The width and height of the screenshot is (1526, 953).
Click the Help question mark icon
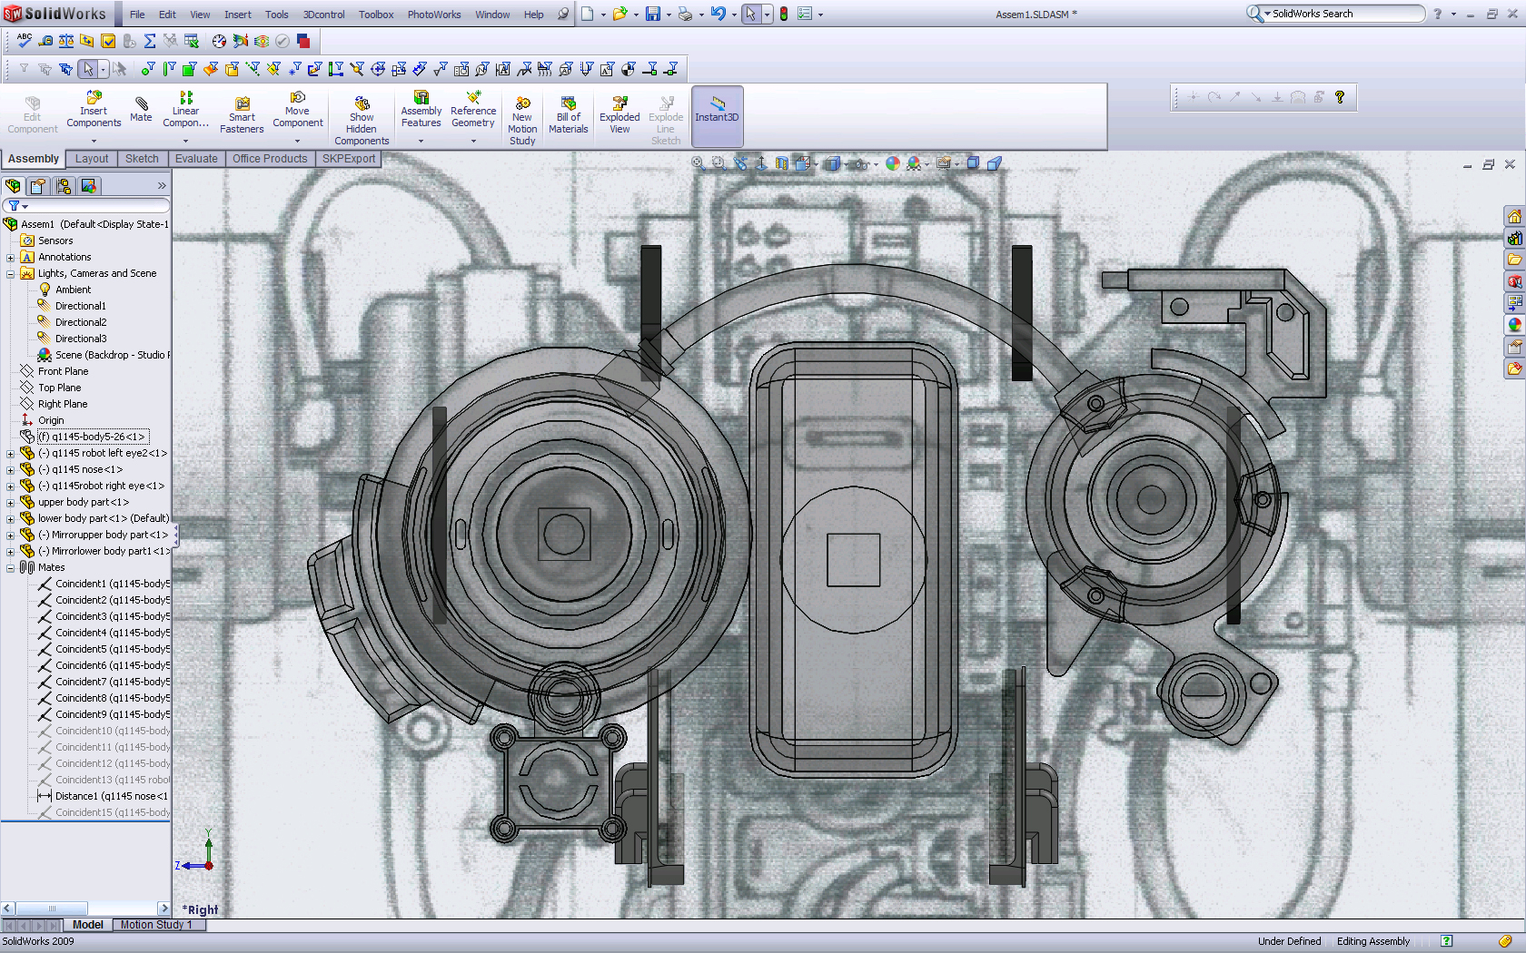[x=1437, y=14]
